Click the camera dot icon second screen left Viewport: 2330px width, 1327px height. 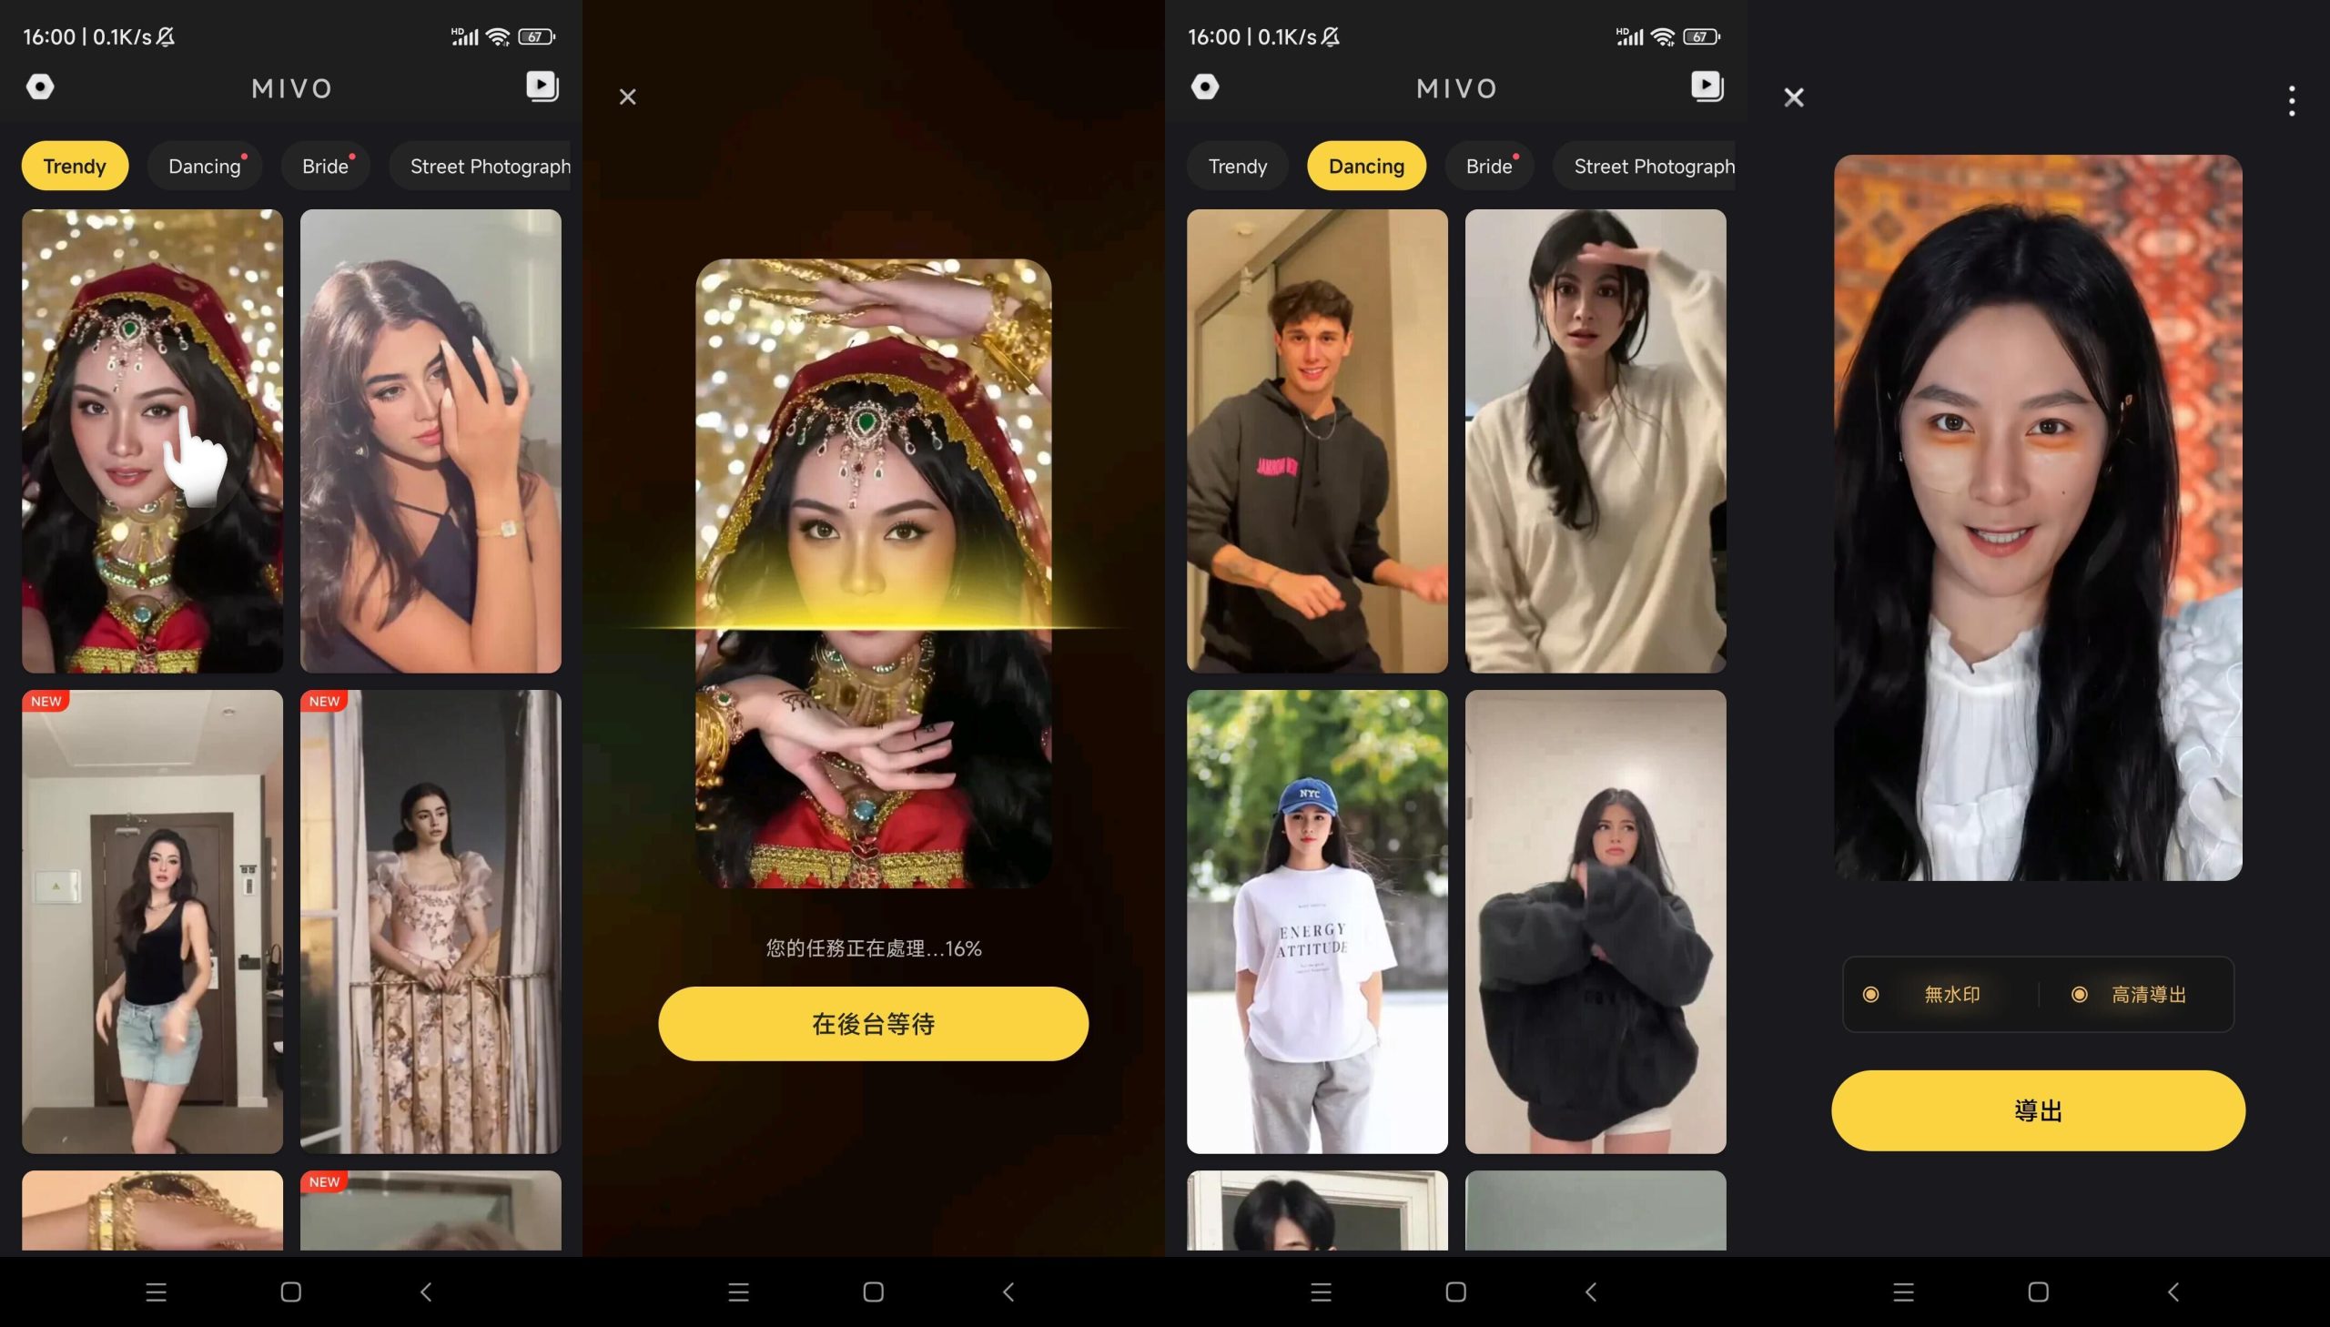click(1207, 86)
